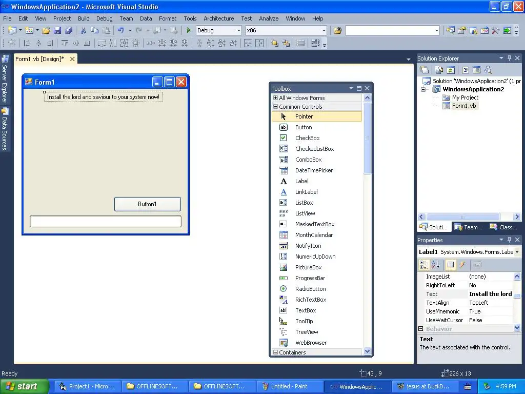Select the My Project node
525x394 pixels.
(x=465, y=97)
